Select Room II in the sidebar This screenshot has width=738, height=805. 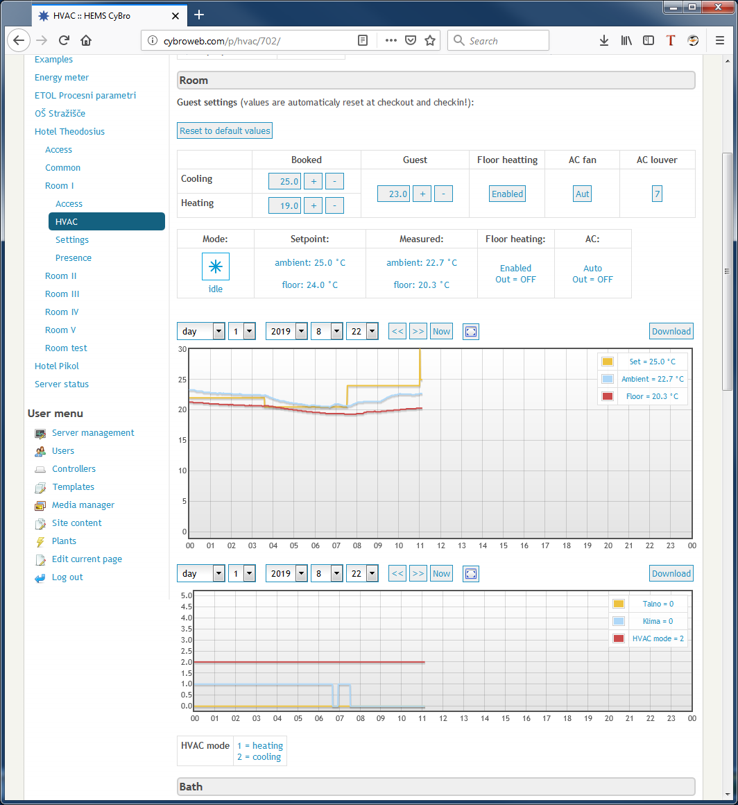point(61,276)
